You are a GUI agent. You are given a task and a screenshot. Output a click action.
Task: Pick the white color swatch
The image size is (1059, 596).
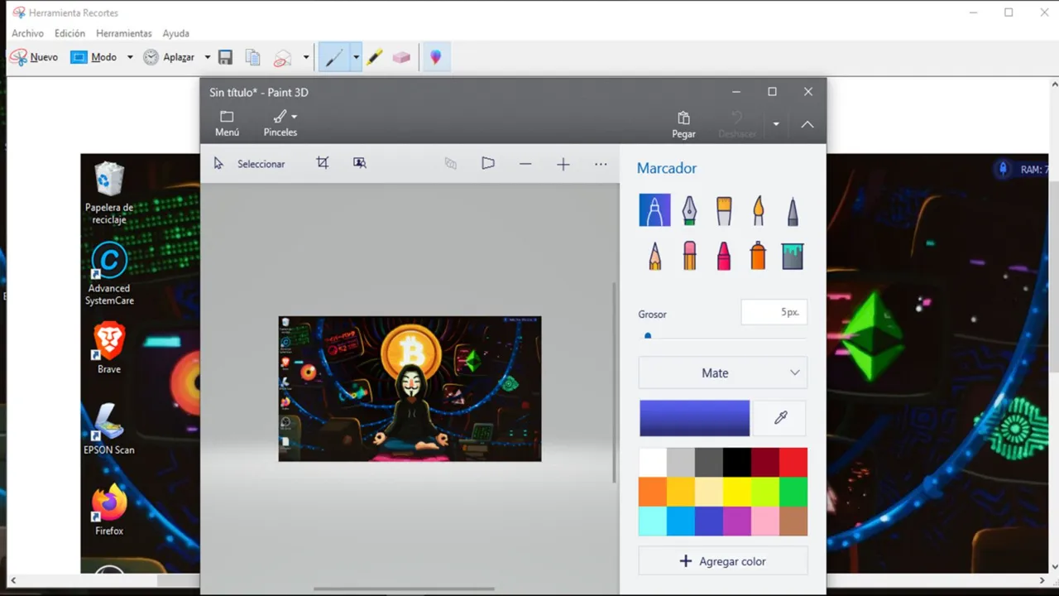tap(653, 462)
